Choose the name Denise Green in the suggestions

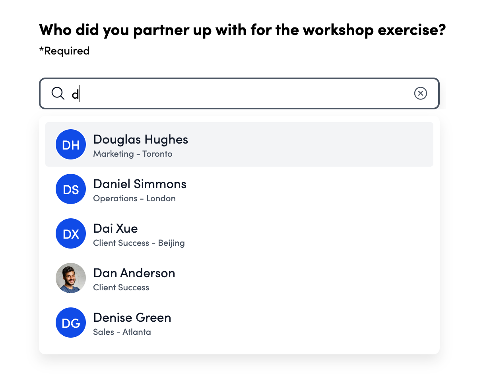click(x=132, y=318)
